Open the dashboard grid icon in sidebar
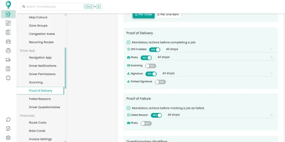This screenshot has height=142, width=285. coord(8,23)
